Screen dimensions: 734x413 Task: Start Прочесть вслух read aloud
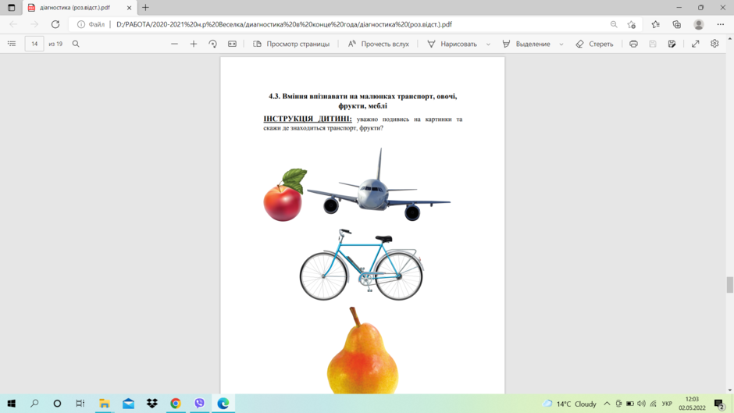[x=378, y=44]
